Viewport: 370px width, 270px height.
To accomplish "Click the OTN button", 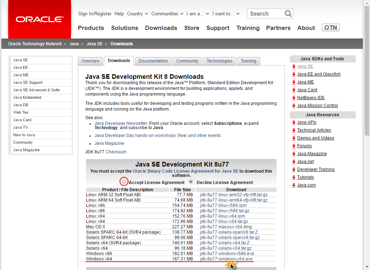I will coord(331,27).
